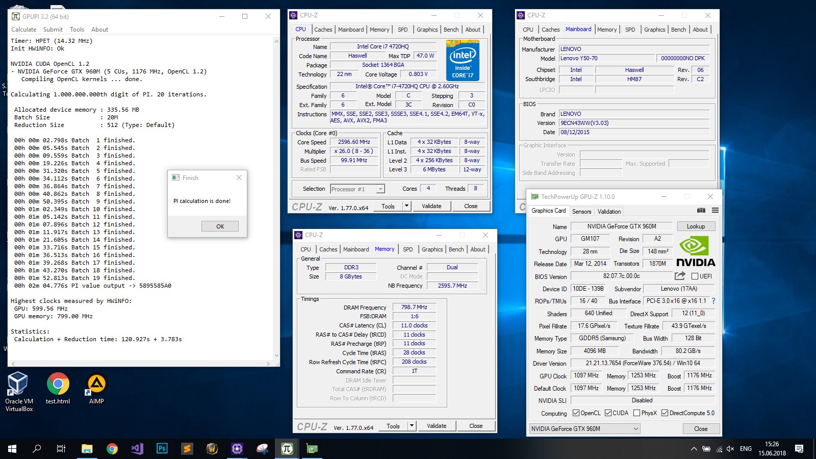Open notification action center

coord(799,449)
